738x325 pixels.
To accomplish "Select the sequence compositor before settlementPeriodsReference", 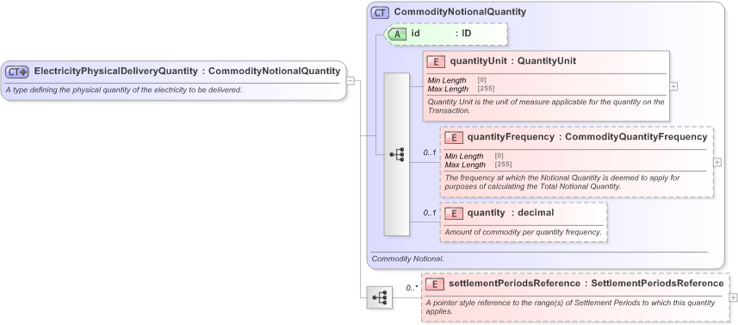I will (380, 297).
